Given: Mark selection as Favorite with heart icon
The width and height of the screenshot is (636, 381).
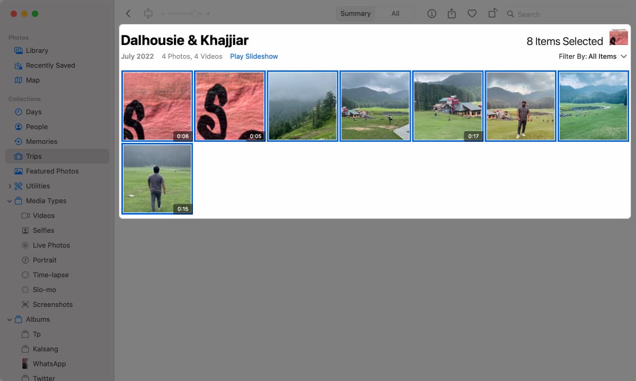Looking at the screenshot, I should click(472, 14).
